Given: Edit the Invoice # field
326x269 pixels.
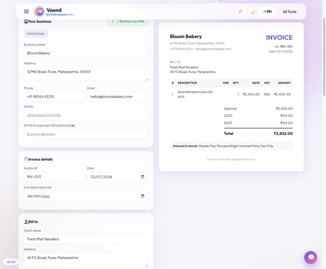Looking at the screenshot, I should (x=54, y=177).
